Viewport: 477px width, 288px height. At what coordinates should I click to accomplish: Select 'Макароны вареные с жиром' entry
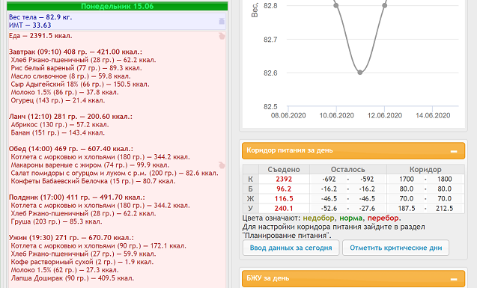(x=90, y=165)
